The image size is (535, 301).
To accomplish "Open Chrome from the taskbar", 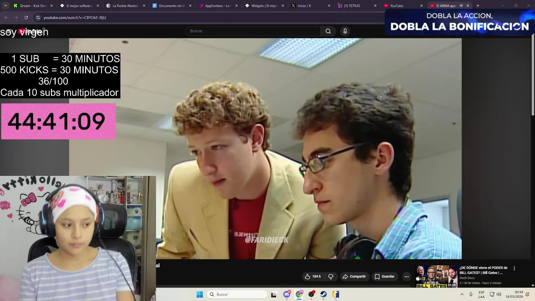I will (299, 294).
